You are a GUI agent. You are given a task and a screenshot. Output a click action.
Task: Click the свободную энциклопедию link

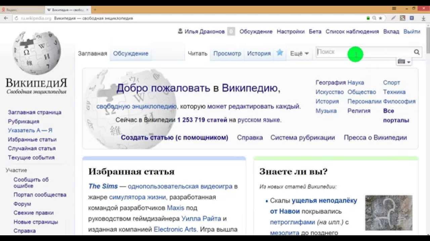[x=136, y=106]
